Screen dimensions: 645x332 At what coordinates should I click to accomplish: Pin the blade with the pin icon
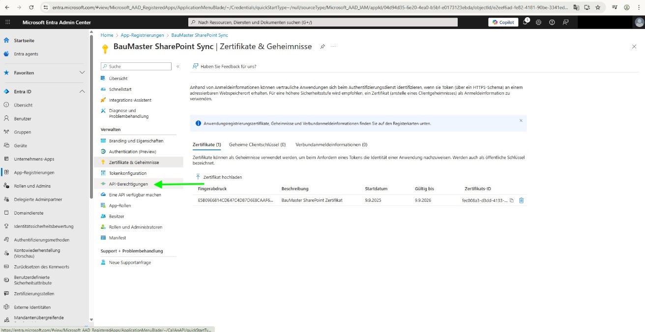pyautogui.click(x=322, y=46)
